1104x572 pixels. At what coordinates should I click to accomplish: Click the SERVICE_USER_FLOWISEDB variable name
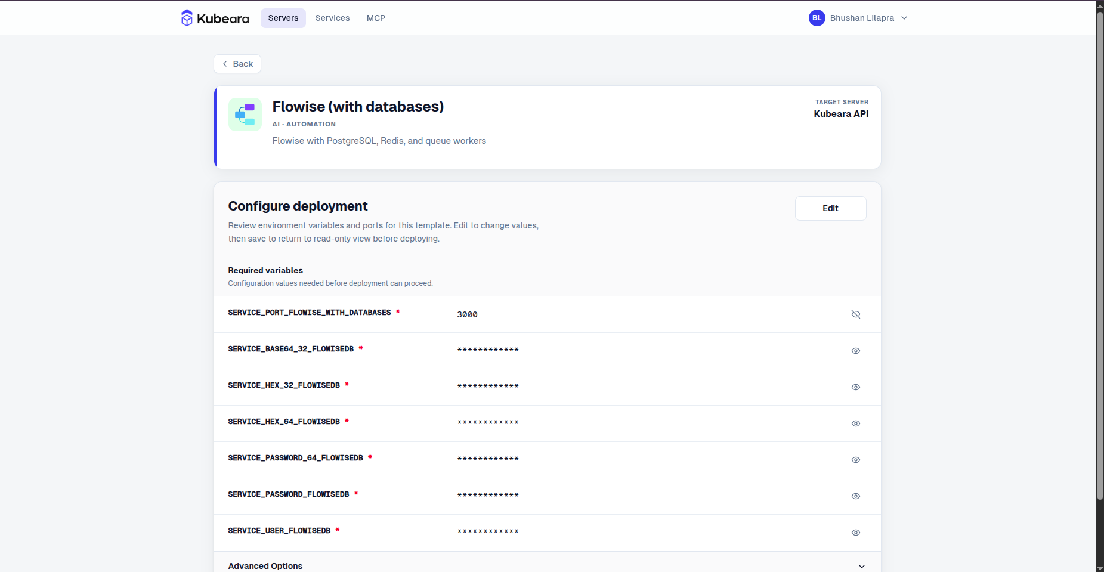click(x=279, y=531)
